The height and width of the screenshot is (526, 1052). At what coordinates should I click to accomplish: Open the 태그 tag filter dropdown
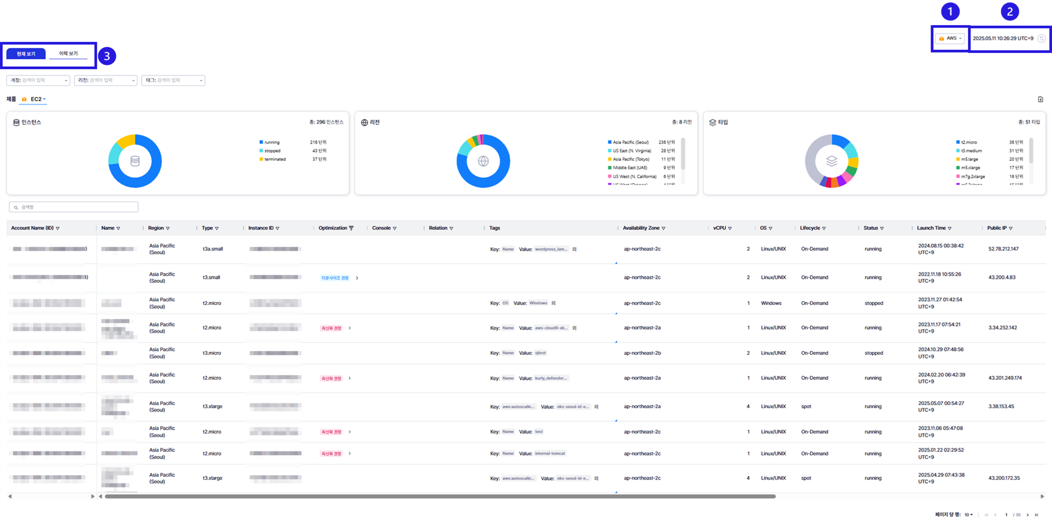coord(173,80)
